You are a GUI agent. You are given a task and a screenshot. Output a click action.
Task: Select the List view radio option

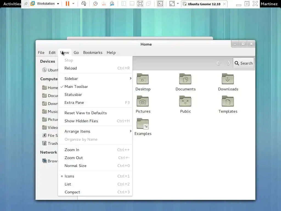click(95, 184)
